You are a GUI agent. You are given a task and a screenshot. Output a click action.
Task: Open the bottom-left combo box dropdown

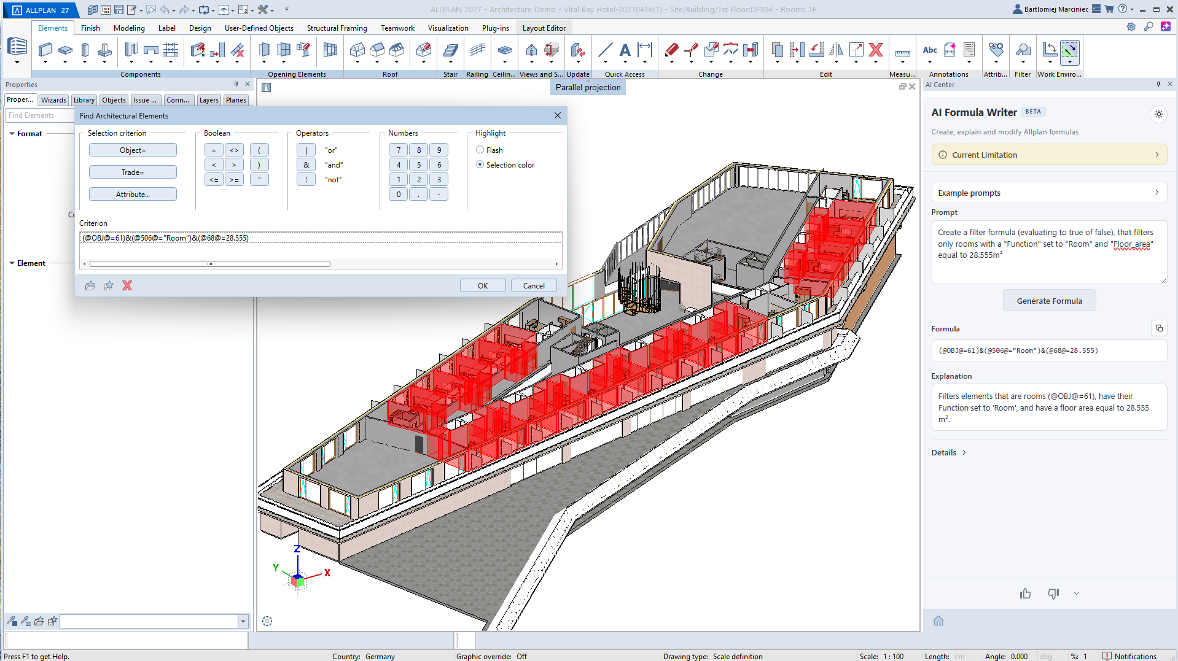point(243,621)
